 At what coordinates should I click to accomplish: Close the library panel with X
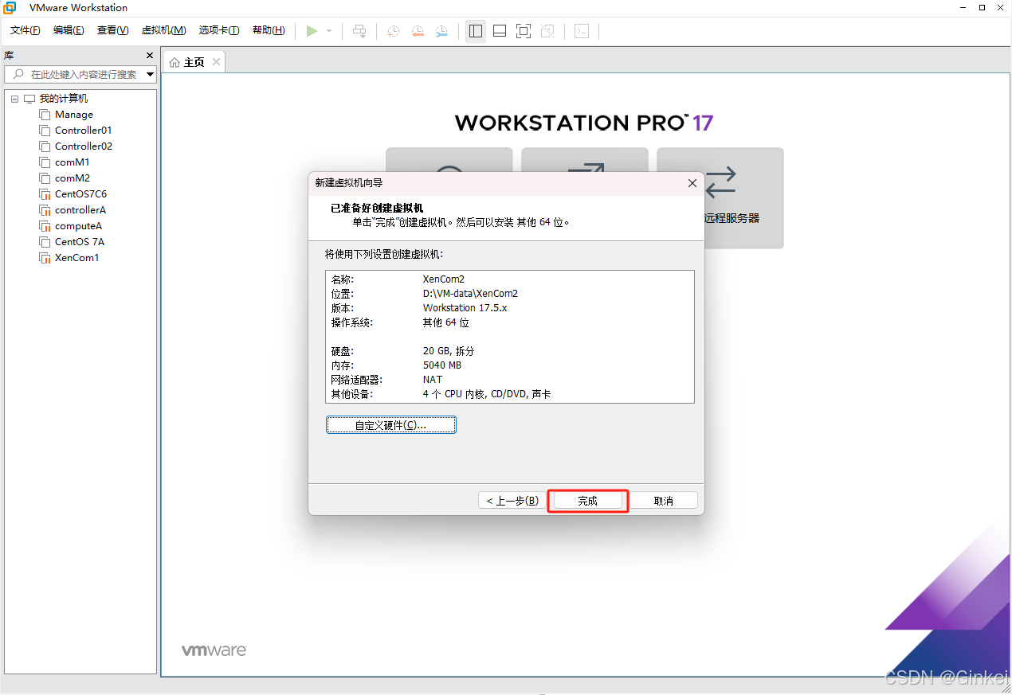point(150,55)
